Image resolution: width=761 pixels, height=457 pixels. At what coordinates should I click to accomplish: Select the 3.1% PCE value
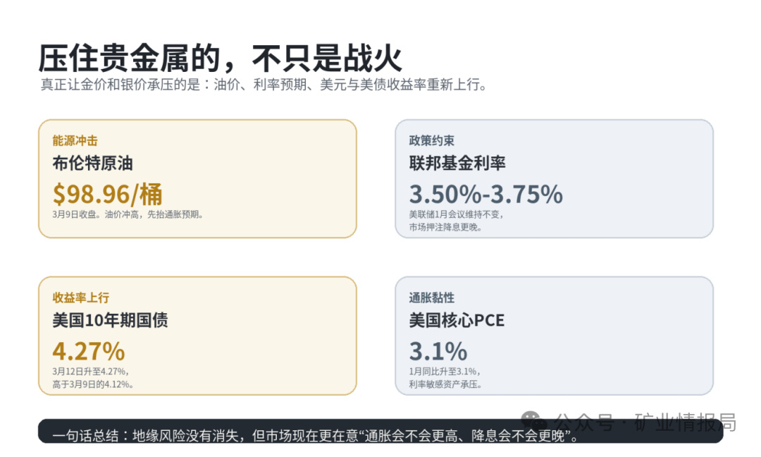tap(438, 351)
